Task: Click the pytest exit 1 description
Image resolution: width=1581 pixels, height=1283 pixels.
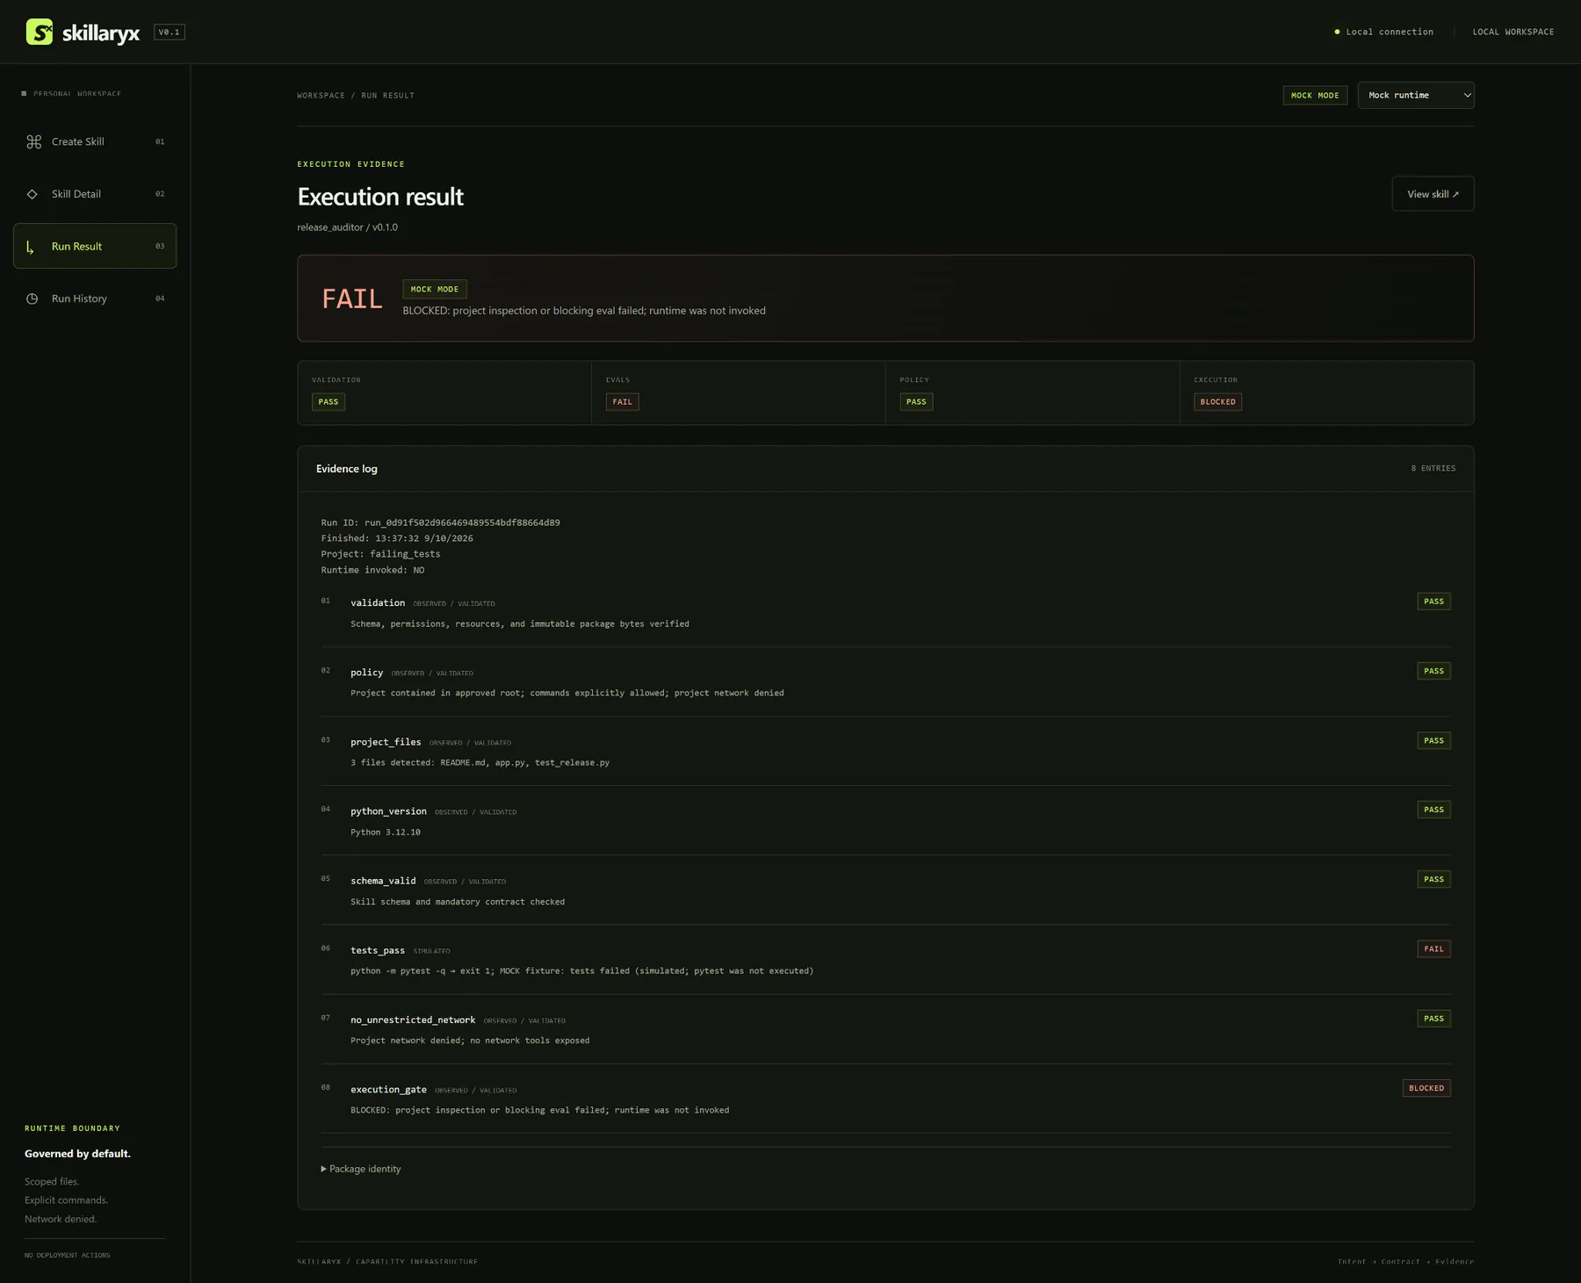Action: coord(581,971)
